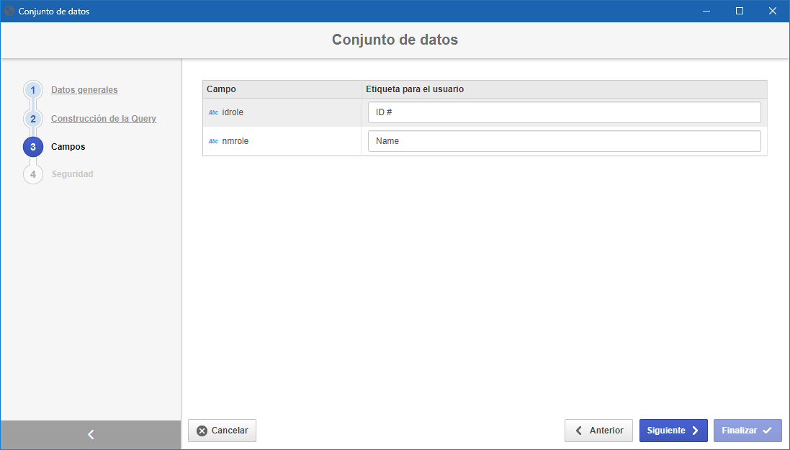Advance with the Siguiente button
The width and height of the screenshot is (790, 450).
[673, 431]
